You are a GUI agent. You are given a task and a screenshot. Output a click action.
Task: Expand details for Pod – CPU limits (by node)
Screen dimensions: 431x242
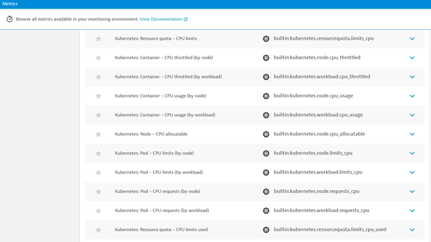[x=412, y=153]
